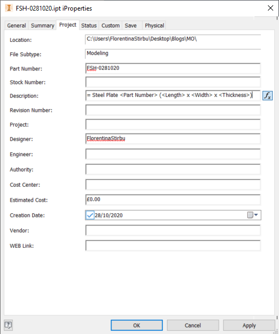Viewport: 279px width, 334px height.
Task: Click the Project: field label
Action: pos(19,124)
